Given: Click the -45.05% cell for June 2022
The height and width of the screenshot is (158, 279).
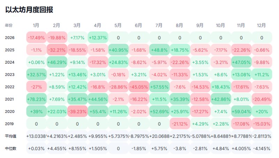Looking at the screenshot, I should (x=138, y=87).
